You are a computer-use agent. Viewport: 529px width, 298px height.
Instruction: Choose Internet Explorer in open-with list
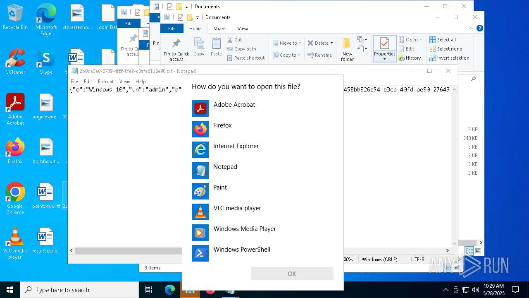[263, 150]
